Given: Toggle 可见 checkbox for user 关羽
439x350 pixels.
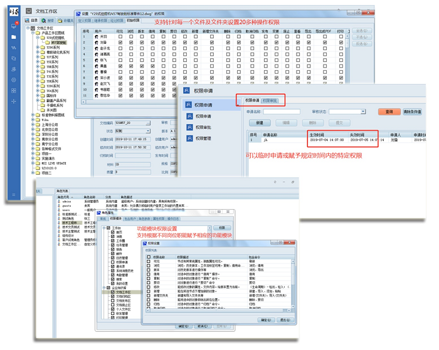Looking at the screenshot, I should 120,37.
